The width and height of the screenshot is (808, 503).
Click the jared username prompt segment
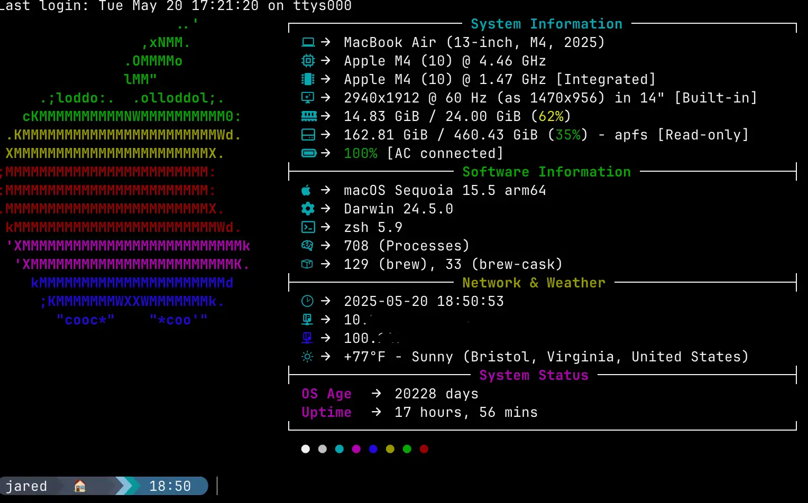(26, 486)
